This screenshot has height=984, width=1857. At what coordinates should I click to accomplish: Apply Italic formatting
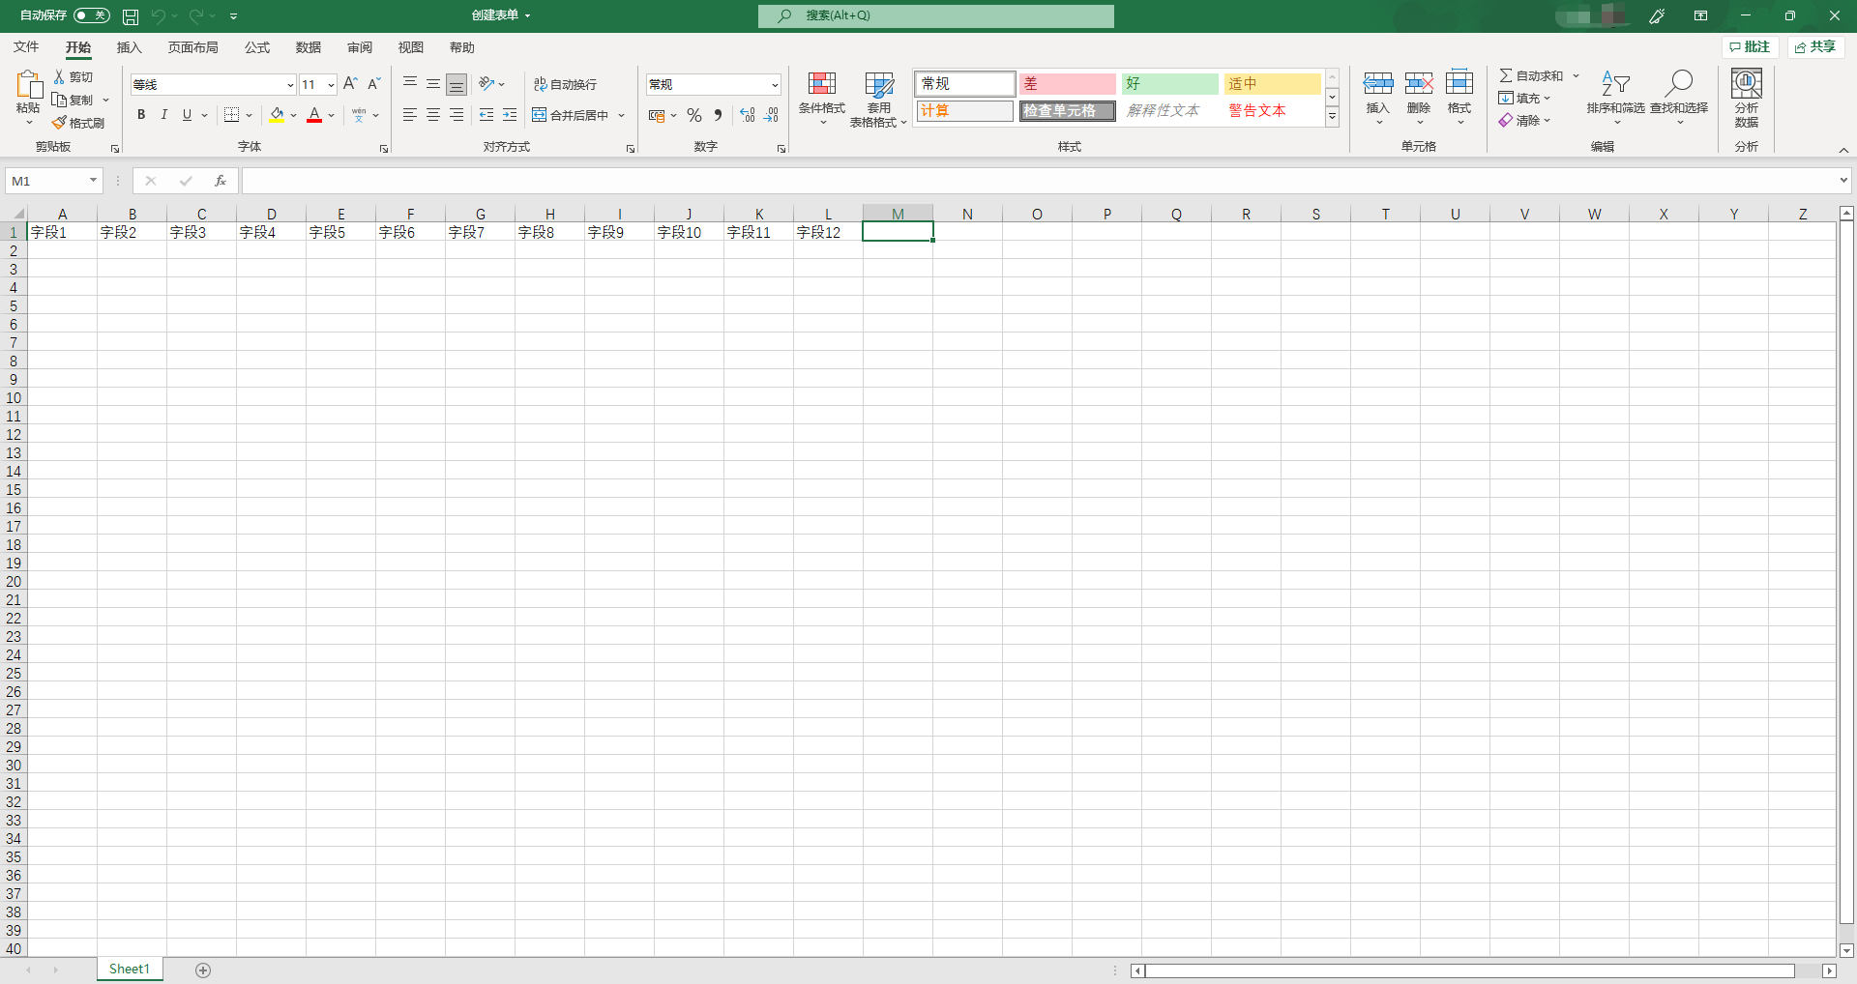(164, 115)
